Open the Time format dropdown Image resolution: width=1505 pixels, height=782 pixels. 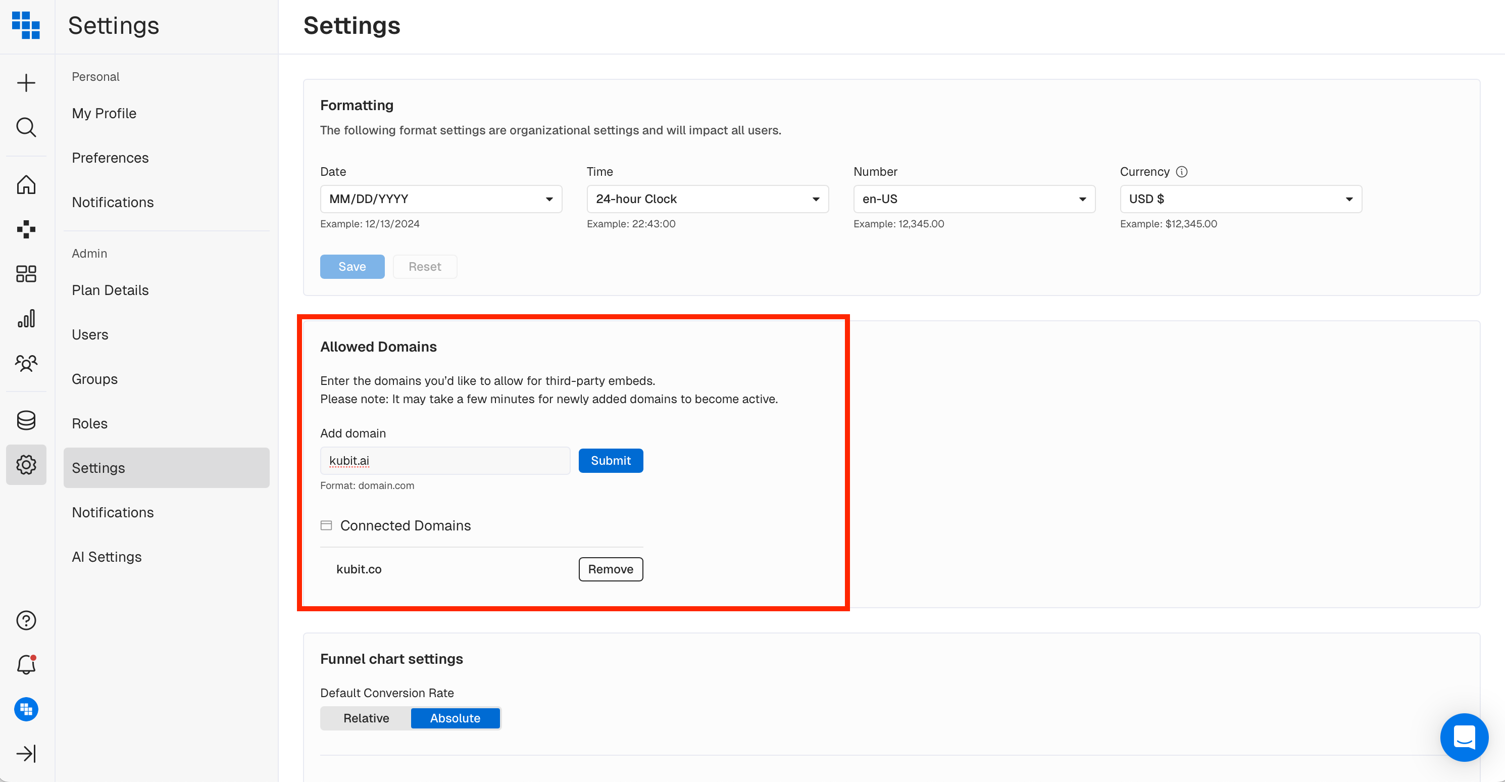pos(707,199)
